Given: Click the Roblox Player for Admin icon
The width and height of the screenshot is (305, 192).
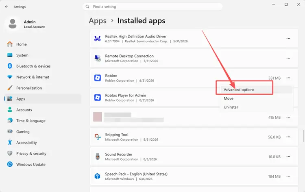Looking at the screenshot, I should pyautogui.click(x=98, y=98).
